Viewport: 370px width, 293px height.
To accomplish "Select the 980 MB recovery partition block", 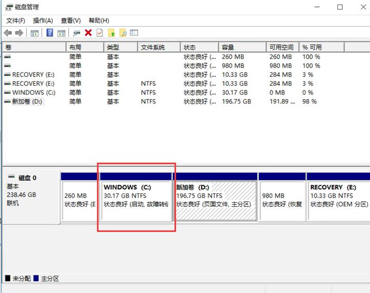I will pyautogui.click(x=282, y=197).
